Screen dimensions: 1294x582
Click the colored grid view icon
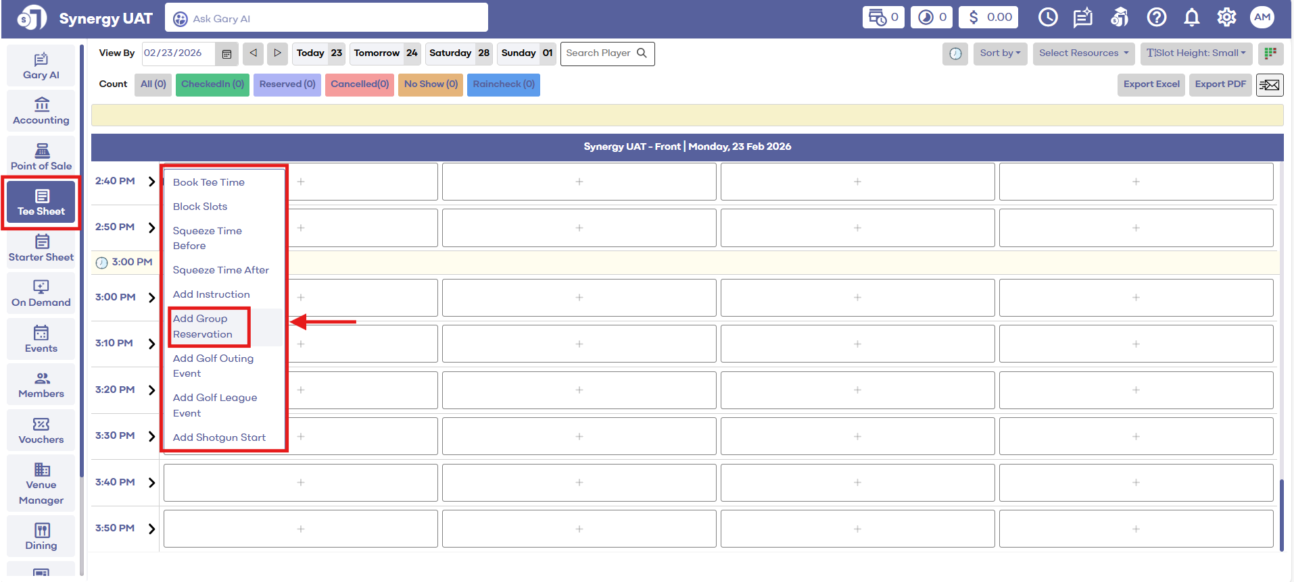(x=1270, y=53)
